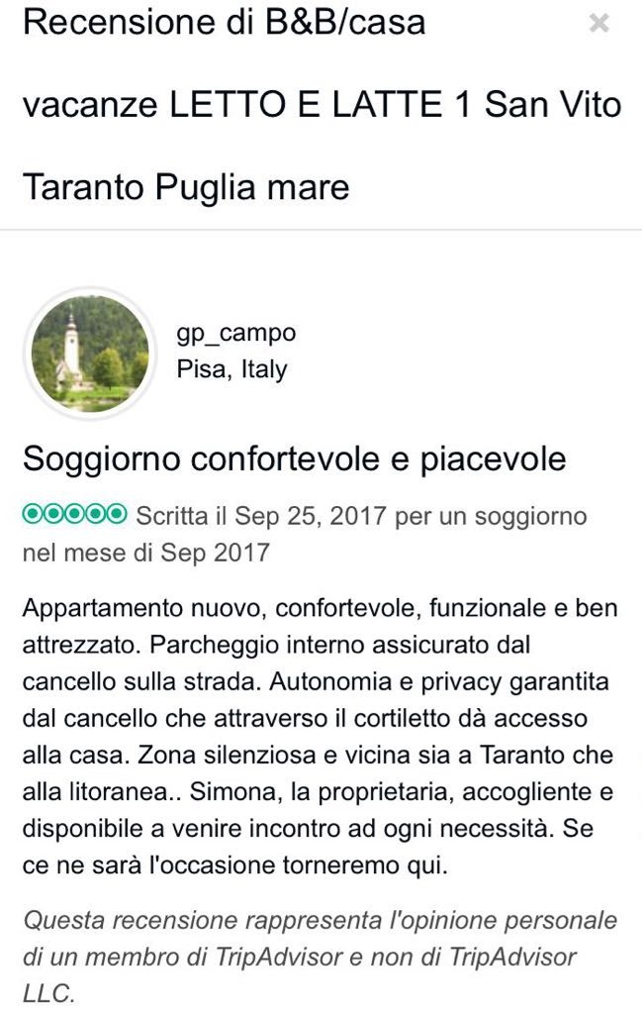Open gp_campo's round profile photo
The height and width of the screenshot is (1014, 642).
click(x=90, y=354)
